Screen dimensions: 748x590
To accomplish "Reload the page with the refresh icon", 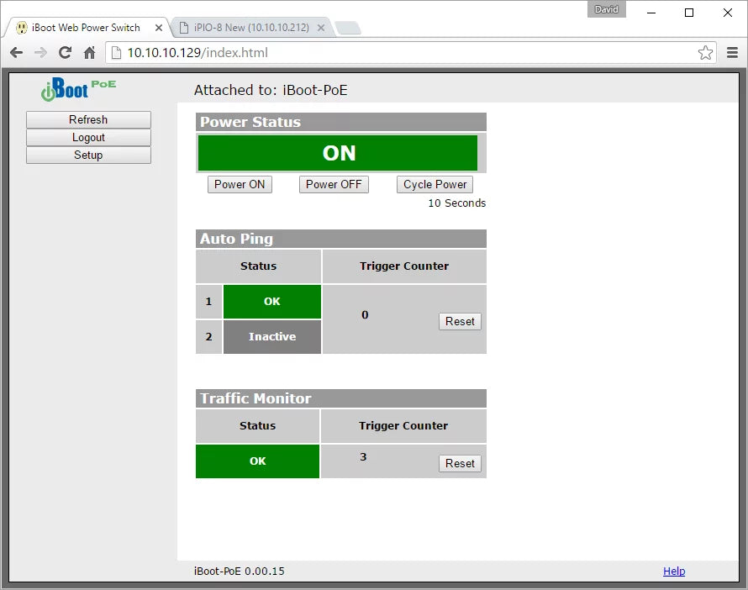I will (66, 52).
